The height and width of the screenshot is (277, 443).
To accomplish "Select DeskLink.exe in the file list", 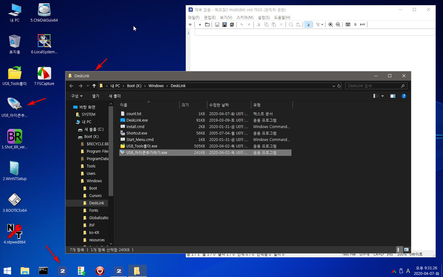I will pyautogui.click(x=137, y=120).
